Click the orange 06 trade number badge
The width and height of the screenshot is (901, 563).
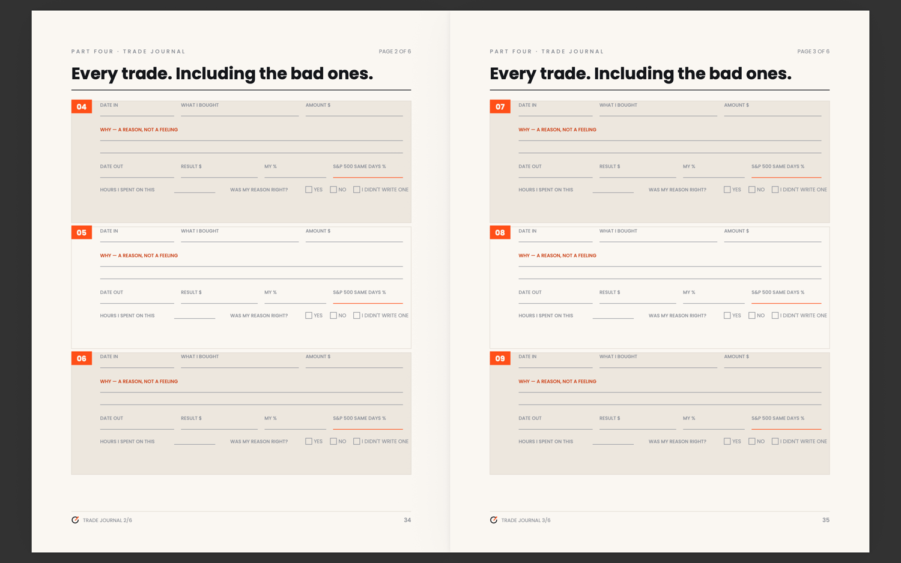82,359
